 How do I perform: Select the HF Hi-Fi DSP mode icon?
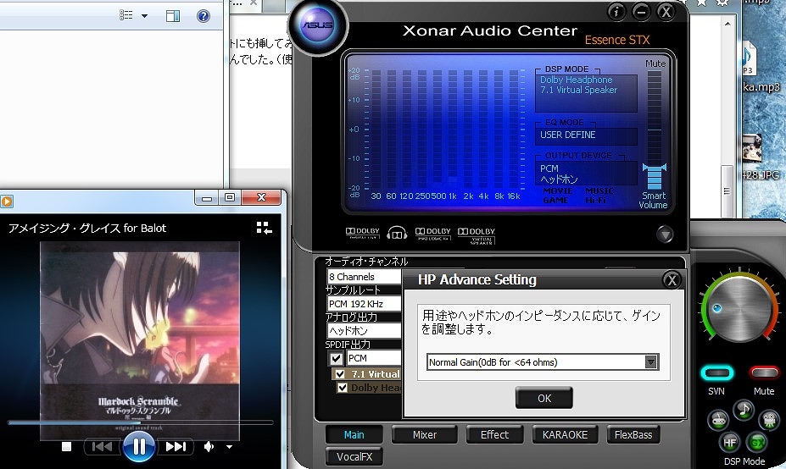[x=729, y=442]
